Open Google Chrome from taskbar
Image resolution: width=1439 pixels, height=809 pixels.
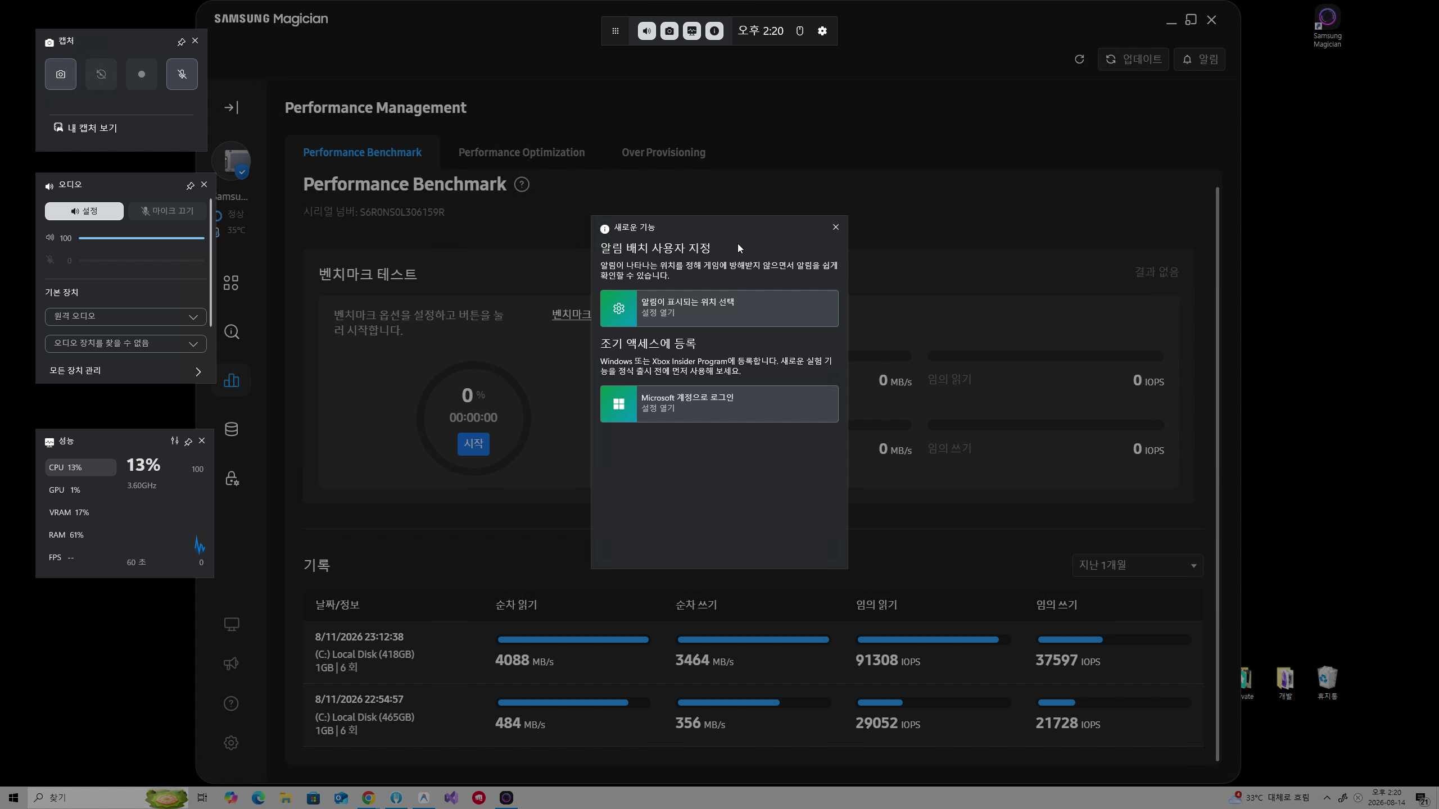click(x=368, y=798)
